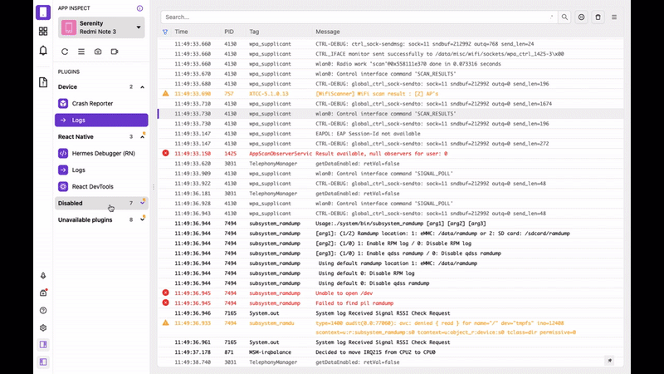Screen dimensions: 664x374
Task: Click the Tag column header
Action: 254,32
